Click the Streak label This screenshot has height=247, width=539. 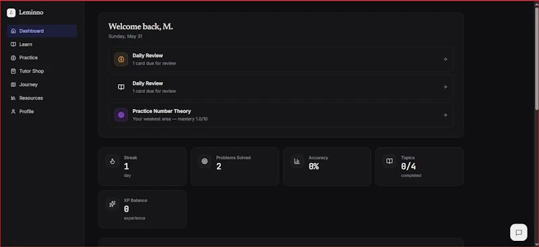131,157
